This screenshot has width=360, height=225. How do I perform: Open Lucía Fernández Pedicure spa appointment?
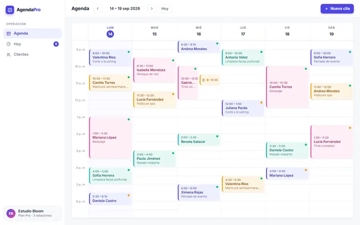pos(155,100)
